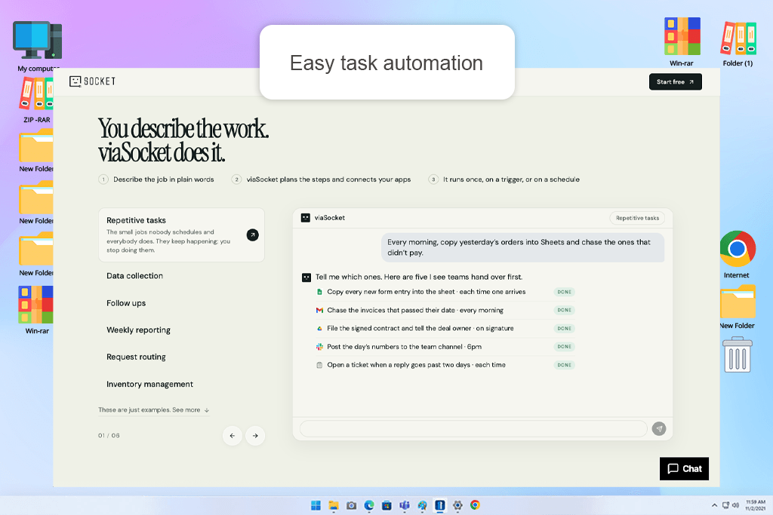Select the Weekly reporting tab
Screen dimensions: 773x515
point(139,330)
